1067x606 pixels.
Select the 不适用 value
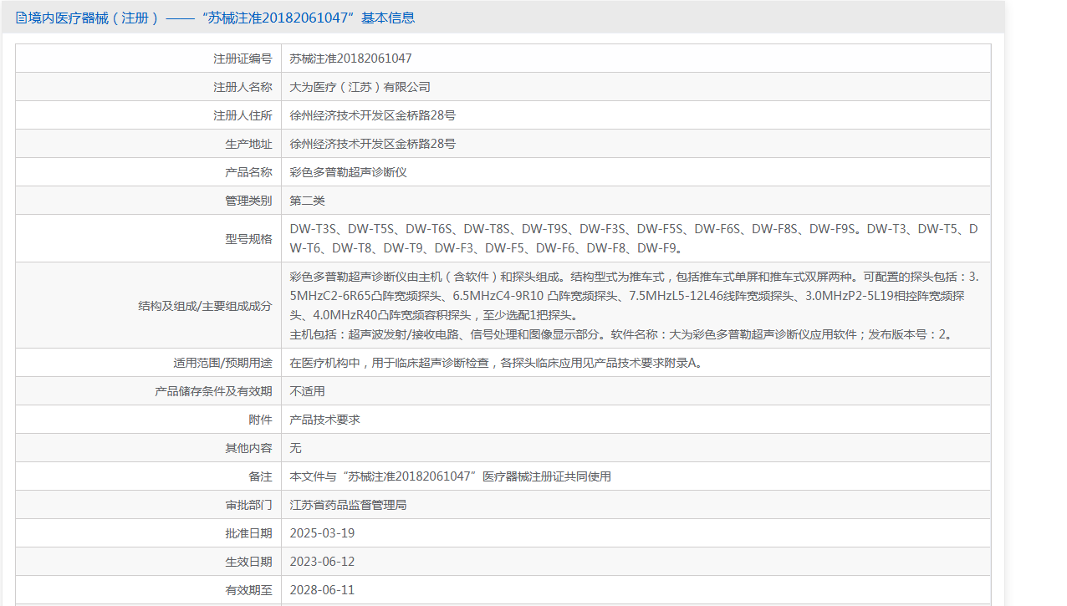(307, 391)
